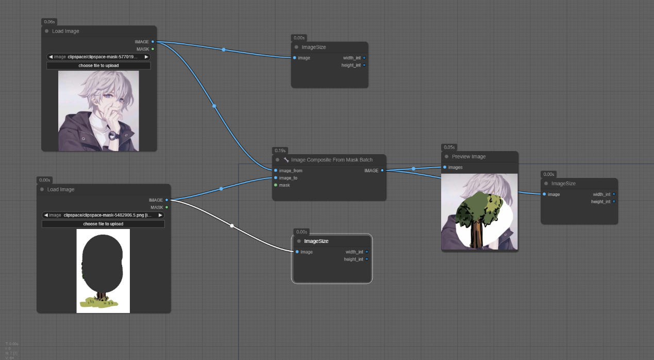Select the Image Composite From Mask Batch title
The image size is (654, 360).
click(331, 160)
